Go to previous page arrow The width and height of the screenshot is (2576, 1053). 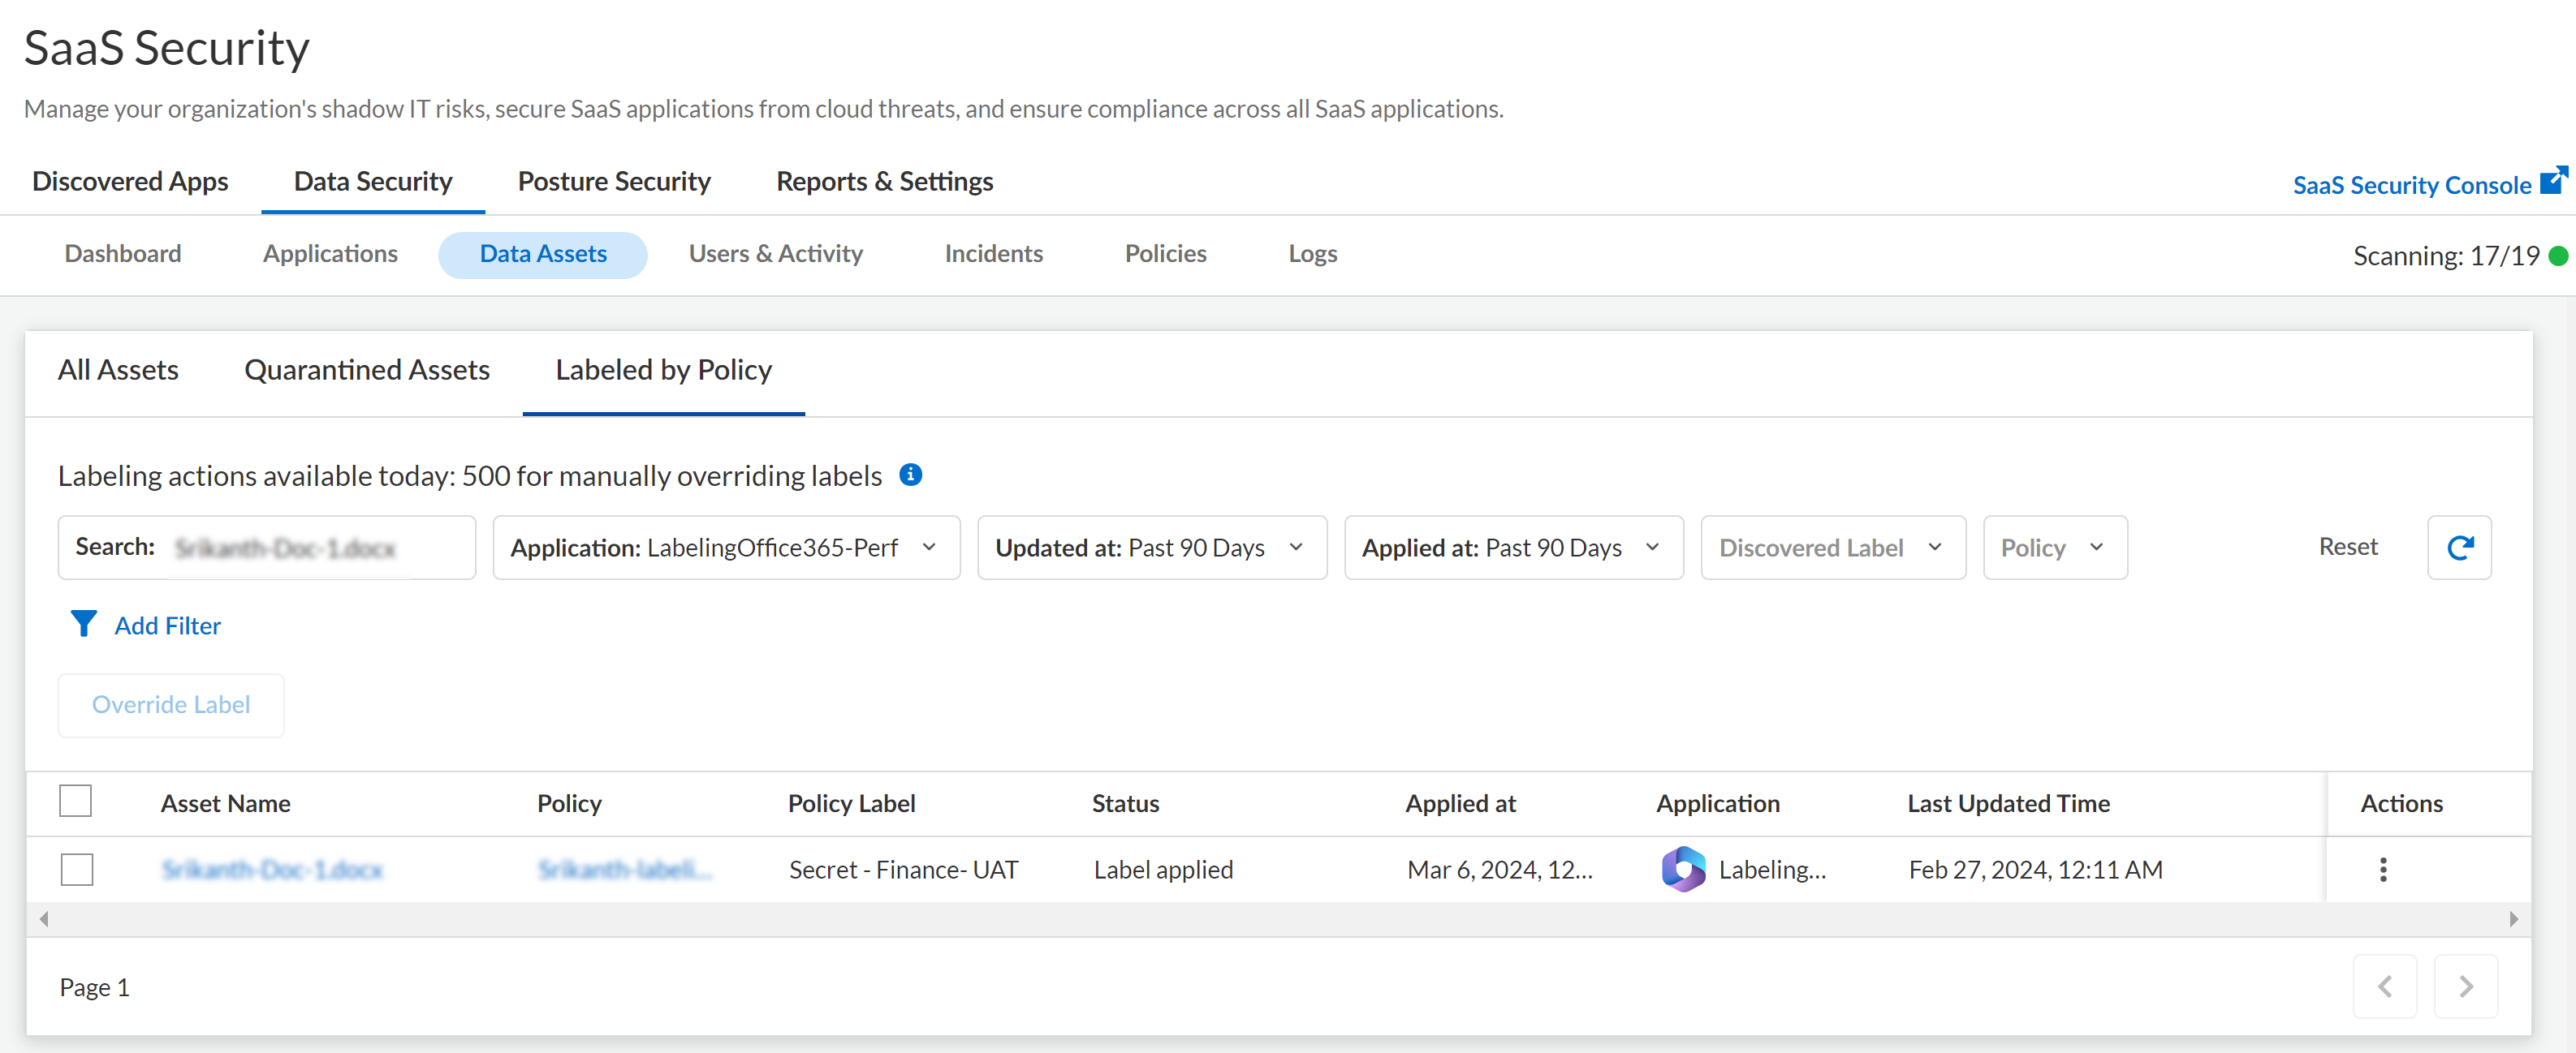2384,986
